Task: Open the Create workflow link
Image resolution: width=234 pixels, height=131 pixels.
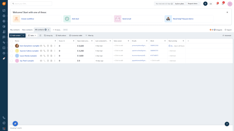Action: coord(28,19)
